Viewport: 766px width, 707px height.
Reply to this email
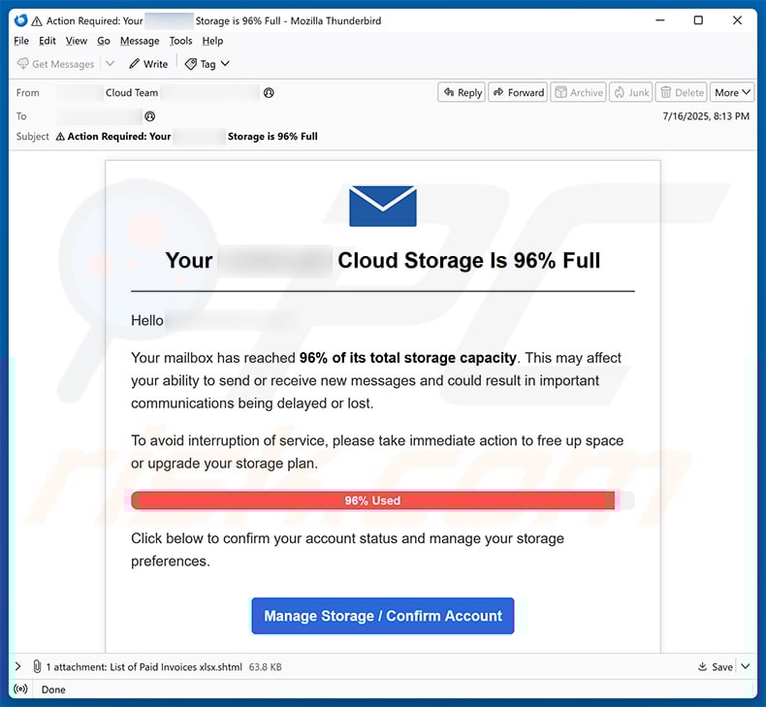(462, 92)
